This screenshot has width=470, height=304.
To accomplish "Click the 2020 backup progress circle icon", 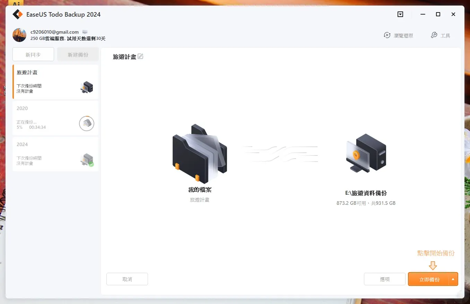I will [87, 123].
